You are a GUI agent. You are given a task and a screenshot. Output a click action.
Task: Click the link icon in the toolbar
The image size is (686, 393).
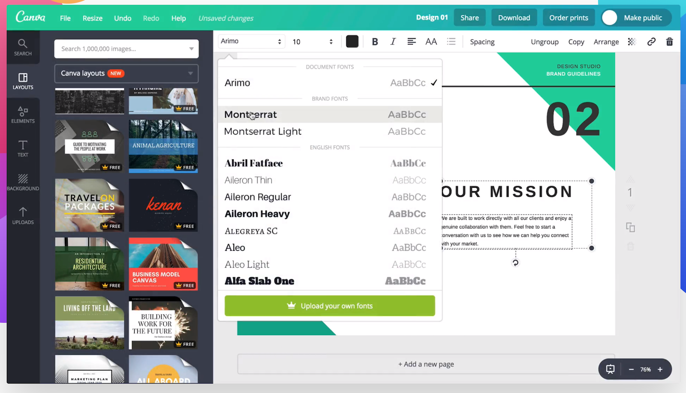pos(651,41)
